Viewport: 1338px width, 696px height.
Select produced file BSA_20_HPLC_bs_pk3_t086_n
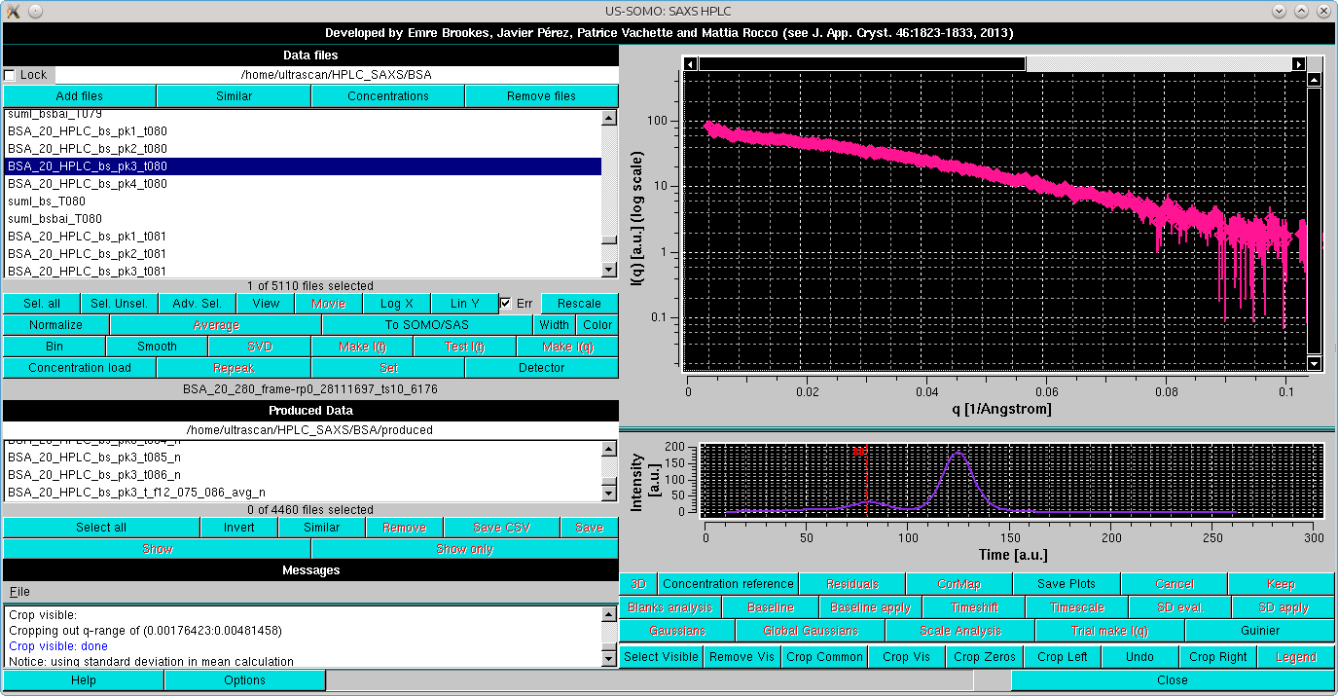coord(303,475)
